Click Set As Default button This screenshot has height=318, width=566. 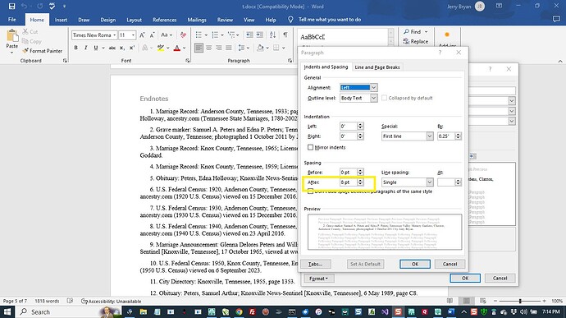click(x=365, y=264)
